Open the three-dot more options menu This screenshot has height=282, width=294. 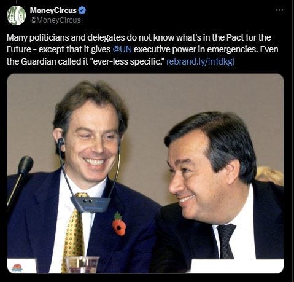click(279, 10)
